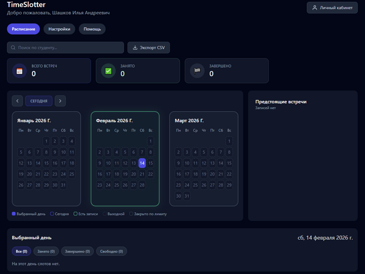Show all slots with Все (0) filter
This screenshot has height=274, width=365.
[x=22, y=251]
